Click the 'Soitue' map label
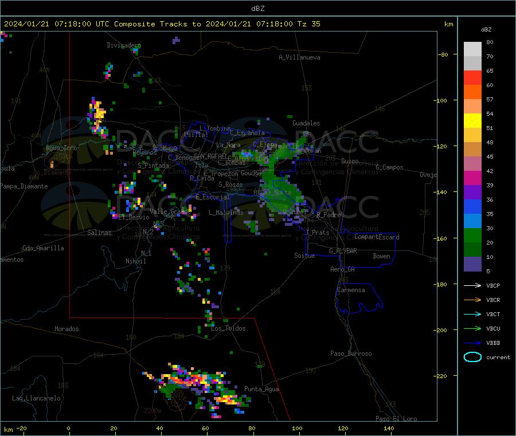 pos(304,256)
